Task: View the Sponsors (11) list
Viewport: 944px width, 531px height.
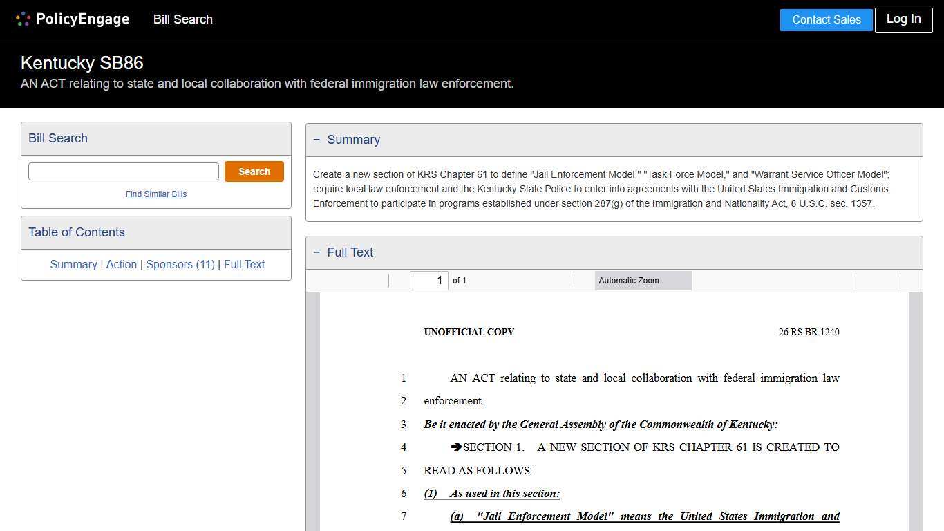Action: (180, 264)
